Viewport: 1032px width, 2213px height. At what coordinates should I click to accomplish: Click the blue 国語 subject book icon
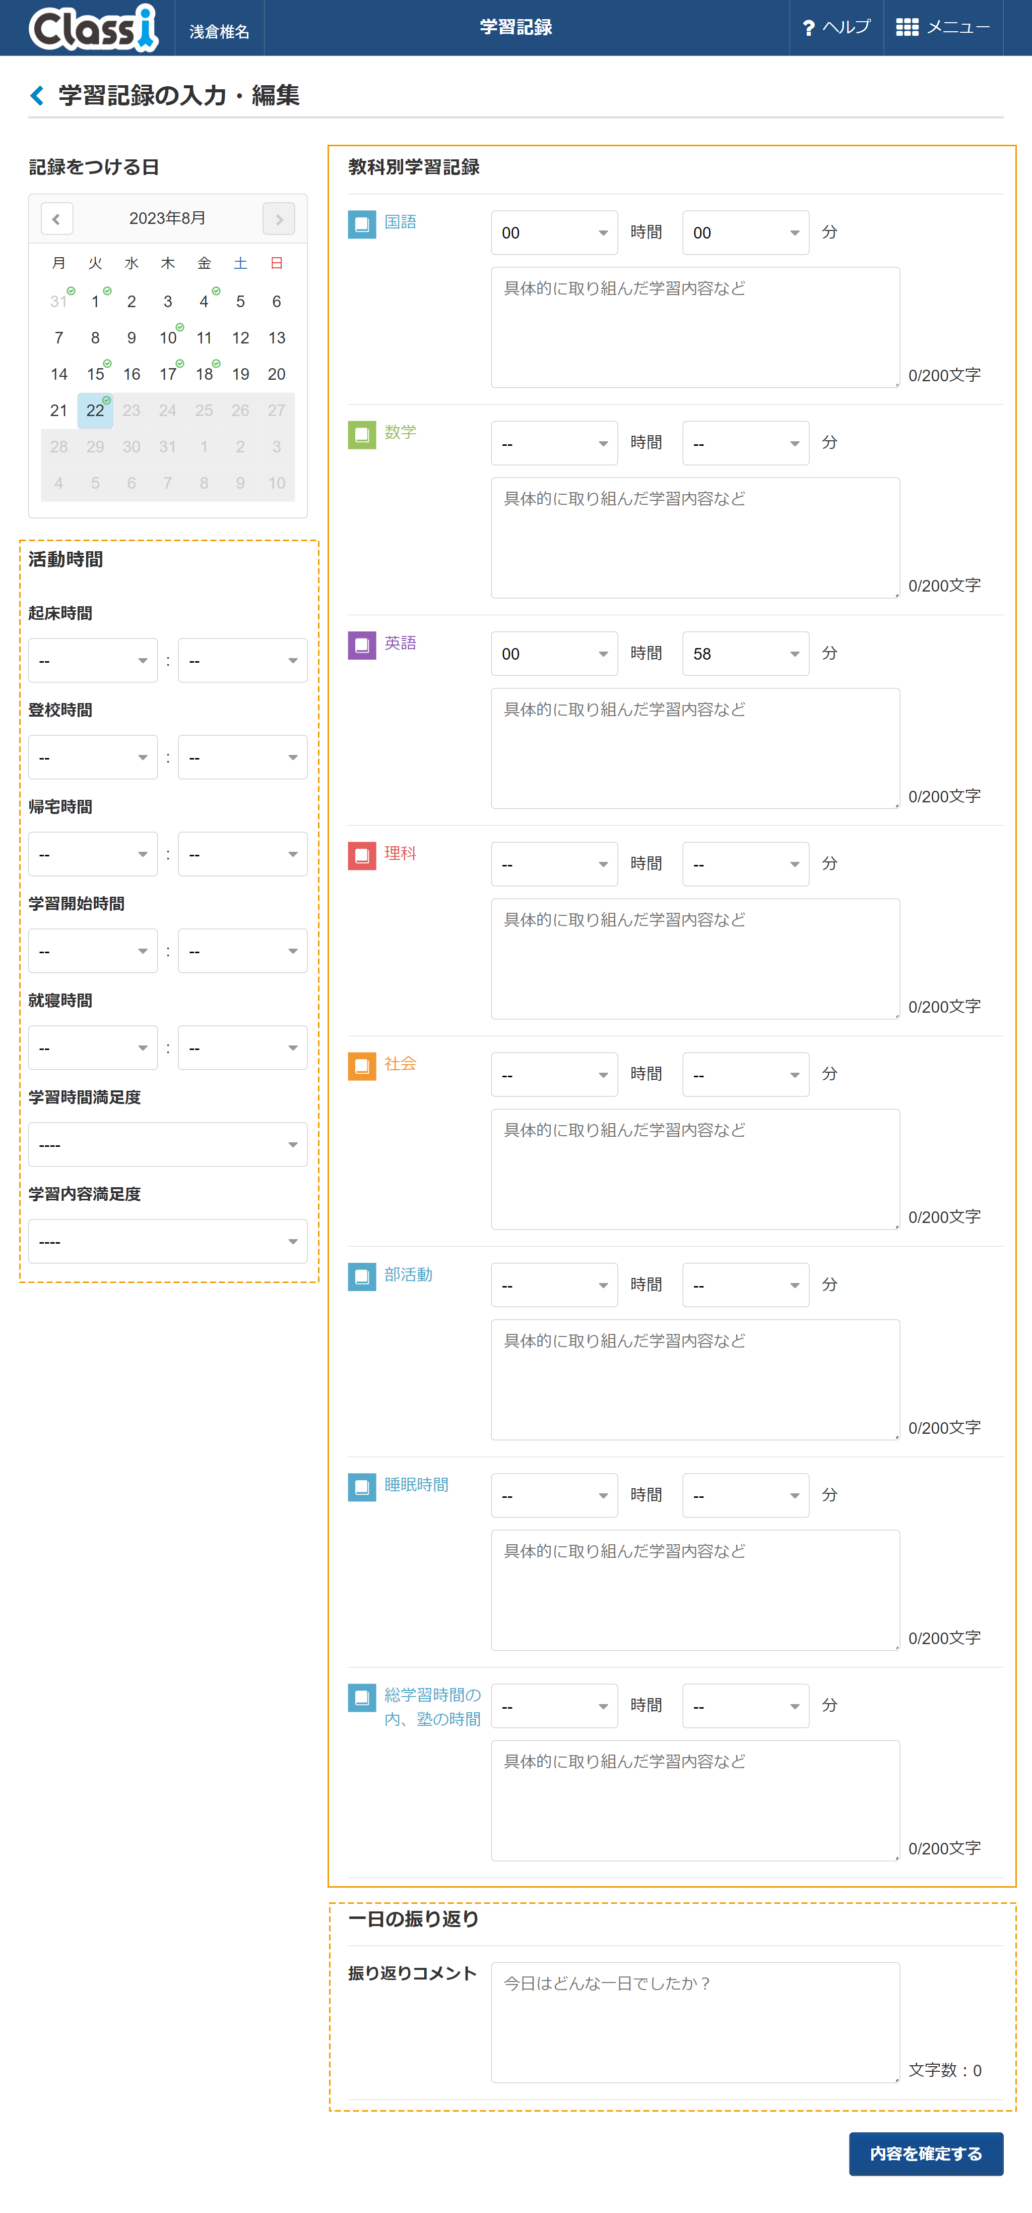[361, 224]
